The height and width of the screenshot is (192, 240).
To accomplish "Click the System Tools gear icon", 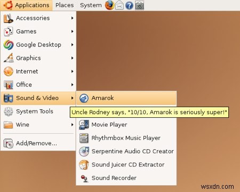I will 9,111.
